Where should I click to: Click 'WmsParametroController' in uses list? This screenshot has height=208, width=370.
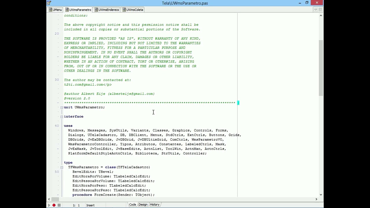92,144
